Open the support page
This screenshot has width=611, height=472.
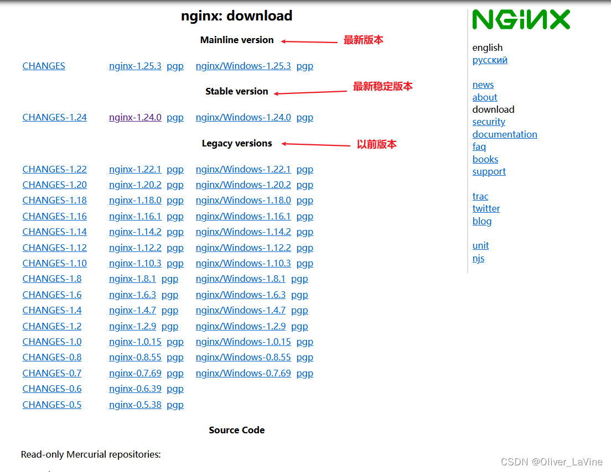click(489, 171)
